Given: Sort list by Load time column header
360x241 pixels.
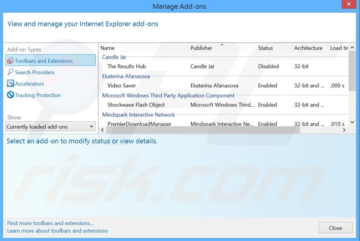Looking at the screenshot, I should pyautogui.click(x=339, y=48).
